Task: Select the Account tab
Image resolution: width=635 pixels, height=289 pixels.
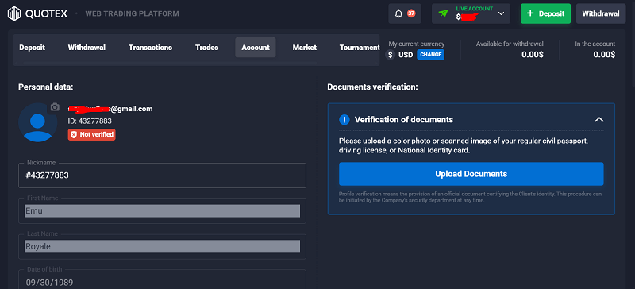Action: [256, 48]
